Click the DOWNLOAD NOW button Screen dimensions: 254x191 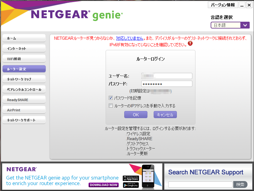103,185
